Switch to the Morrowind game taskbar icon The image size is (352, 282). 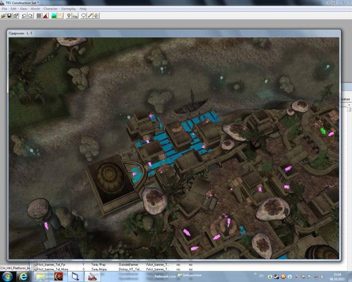point(58,276)
